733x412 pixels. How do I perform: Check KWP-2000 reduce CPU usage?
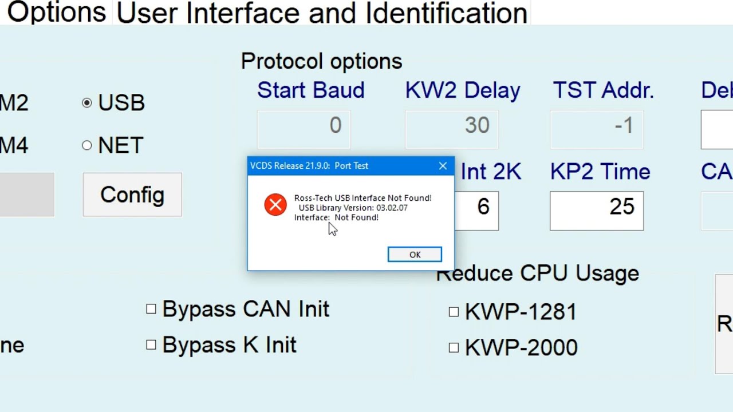454,347
